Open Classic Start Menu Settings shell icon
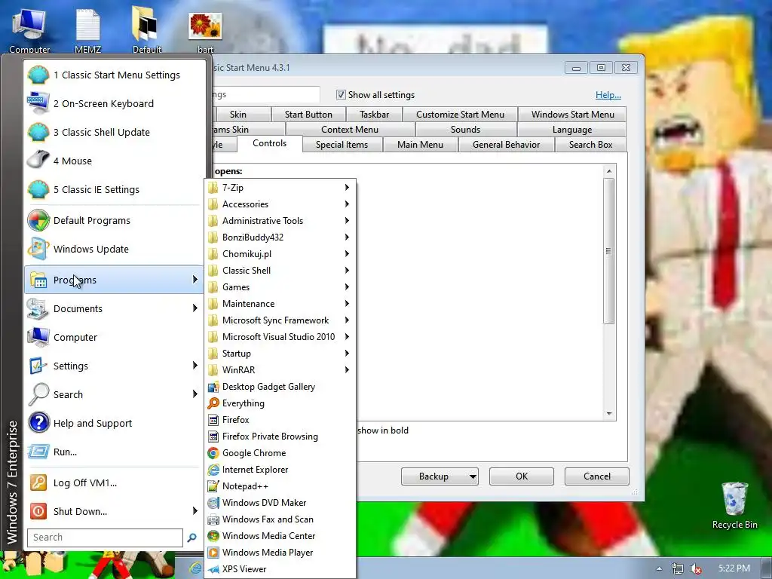 [x=38, y=75]
